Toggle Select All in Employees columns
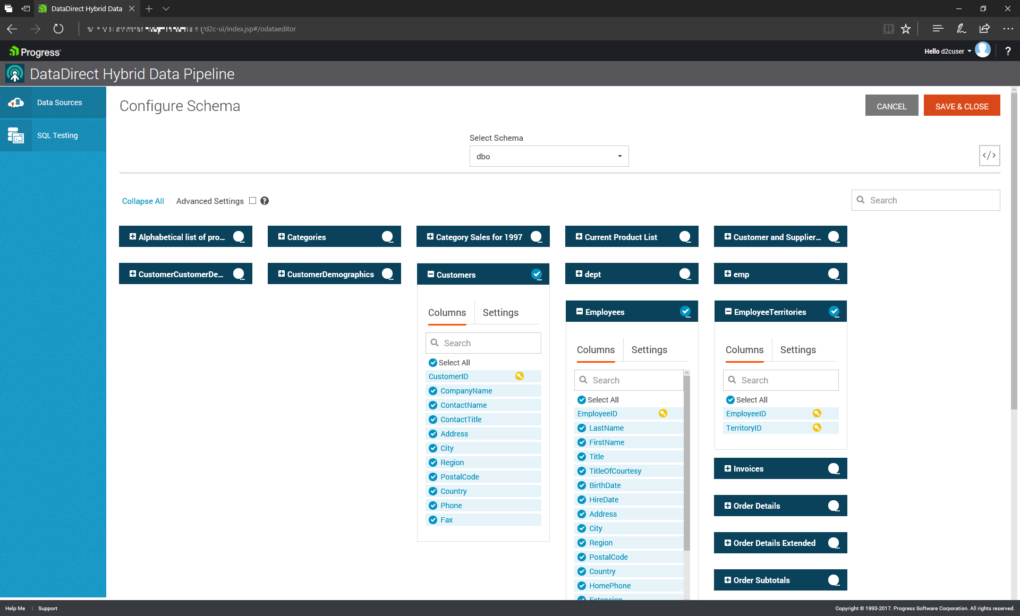Image resolution: width=1020 pixels, height=616 pixels. 582,400
